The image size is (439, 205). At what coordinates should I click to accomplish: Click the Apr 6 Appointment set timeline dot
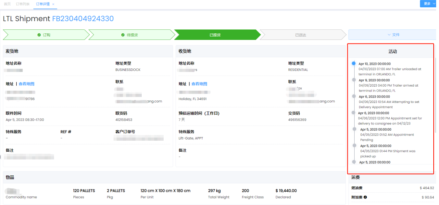tap(353, 113)
